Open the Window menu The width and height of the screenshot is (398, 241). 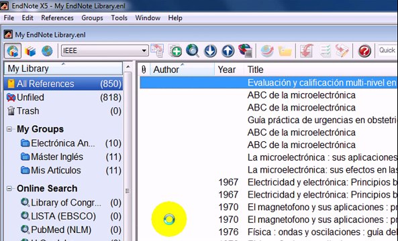point(148,18)
